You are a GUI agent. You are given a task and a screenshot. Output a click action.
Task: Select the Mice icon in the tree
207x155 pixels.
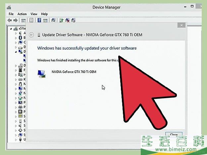coord(20,84)
